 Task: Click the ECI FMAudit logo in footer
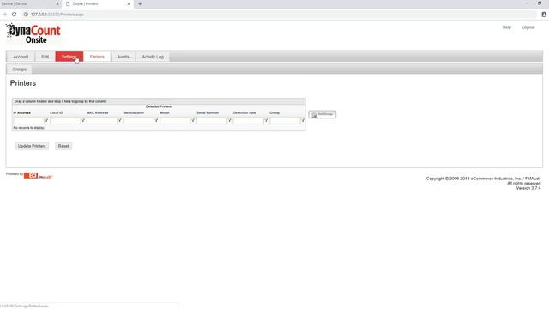click(38, 175)
